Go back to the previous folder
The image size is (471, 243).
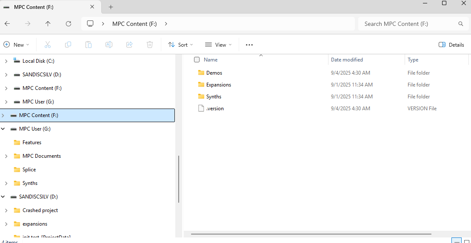tap(7, 24)
